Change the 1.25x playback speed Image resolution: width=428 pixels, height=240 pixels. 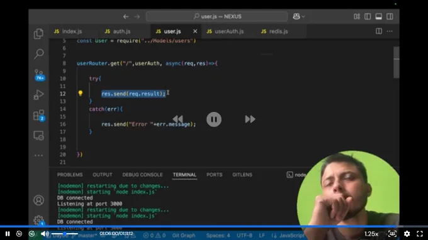(371, 234)
